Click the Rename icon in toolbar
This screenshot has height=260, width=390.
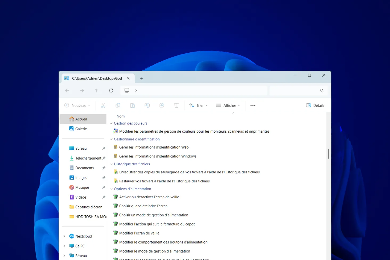(x=147, y=105)
